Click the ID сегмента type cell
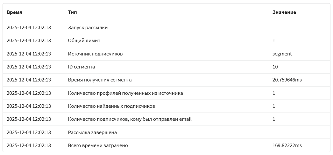This screenshot has height=155, width=333. pos(81,67)
